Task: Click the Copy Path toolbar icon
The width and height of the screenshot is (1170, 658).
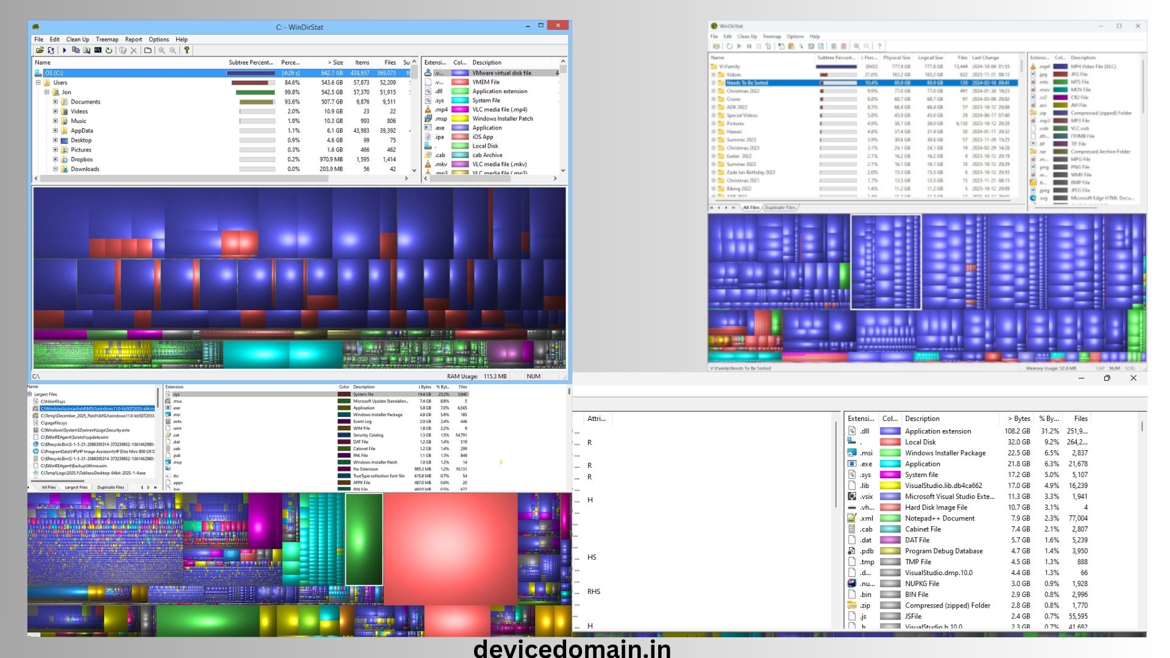Action: click(x=76, y=50)
